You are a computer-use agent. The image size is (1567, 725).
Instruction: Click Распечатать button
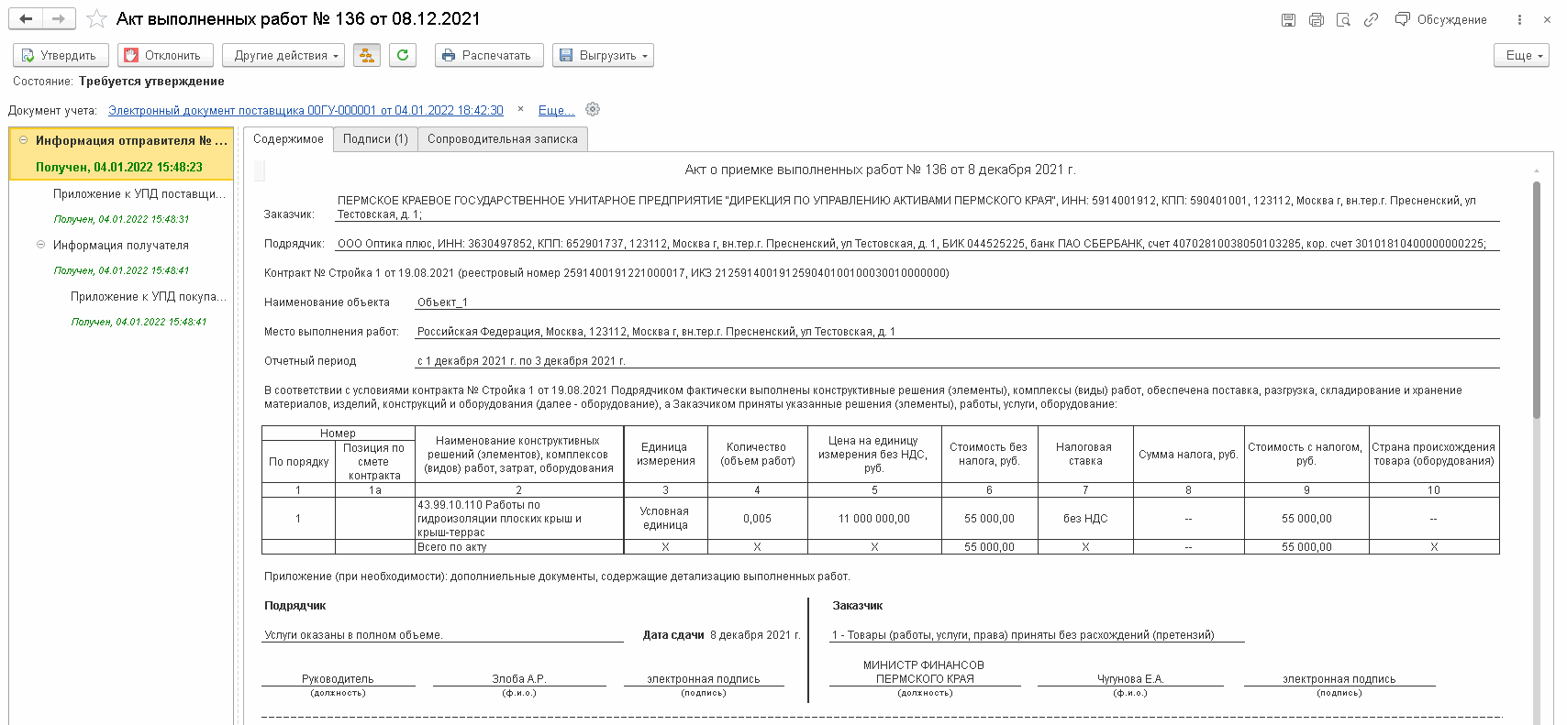point(489,55)
